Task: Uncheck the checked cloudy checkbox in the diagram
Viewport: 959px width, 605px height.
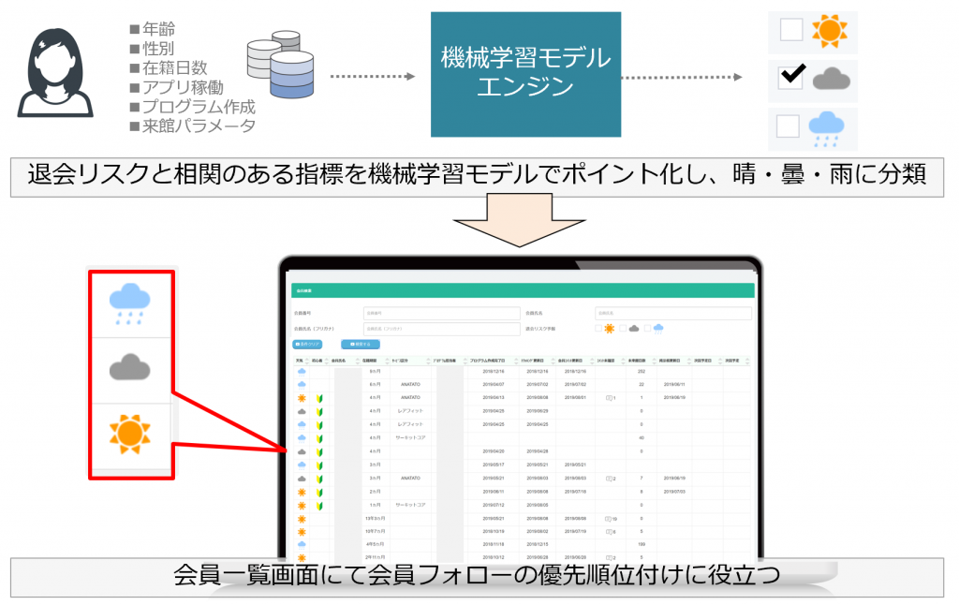Action: (x=791, y=80)
